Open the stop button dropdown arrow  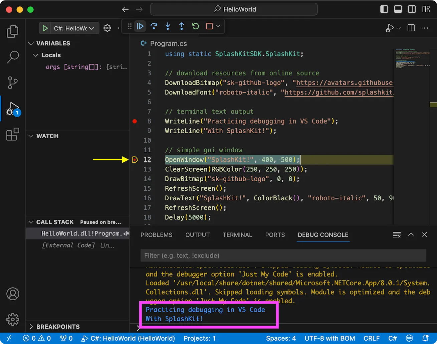218,26
